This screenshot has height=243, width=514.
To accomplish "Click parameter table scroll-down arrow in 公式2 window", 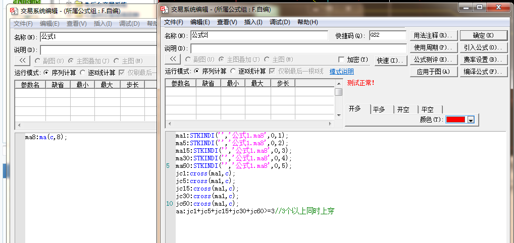I will click(339, 115).
